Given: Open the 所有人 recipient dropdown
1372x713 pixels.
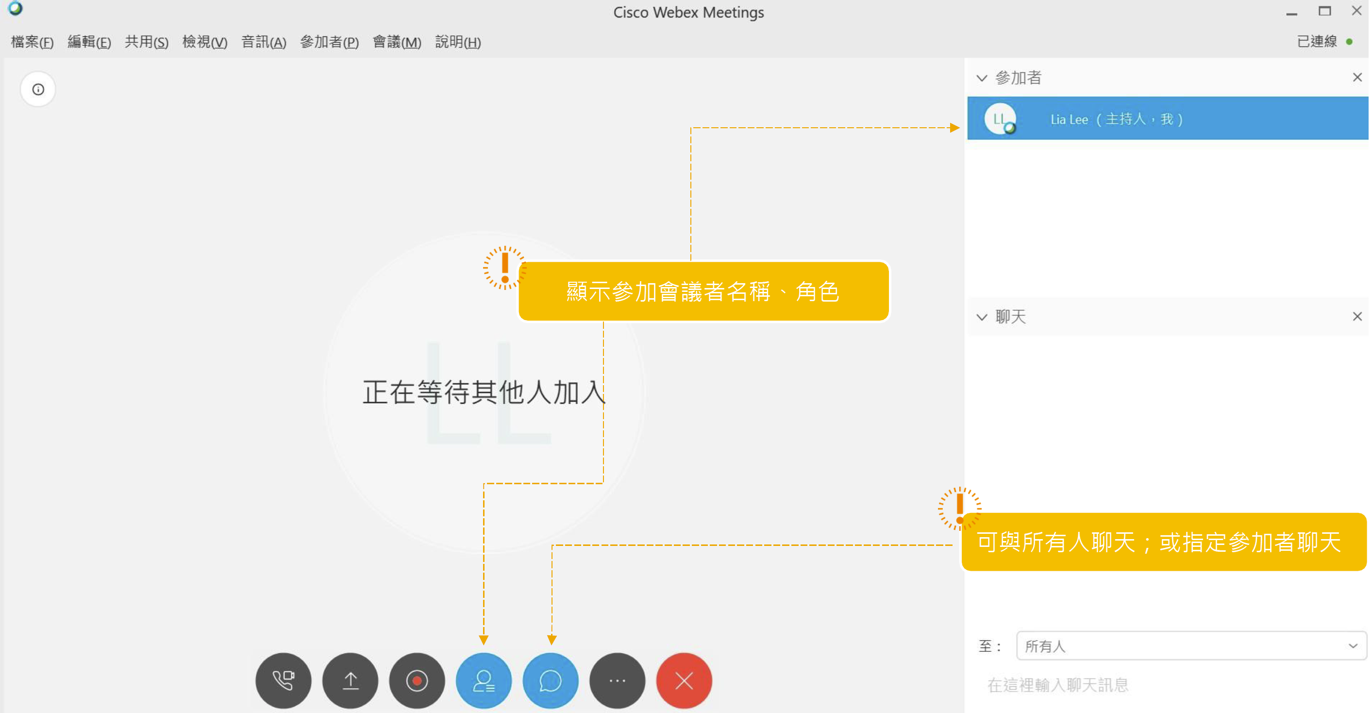Looking at the screenshot, I should (x=1190, y=645).
